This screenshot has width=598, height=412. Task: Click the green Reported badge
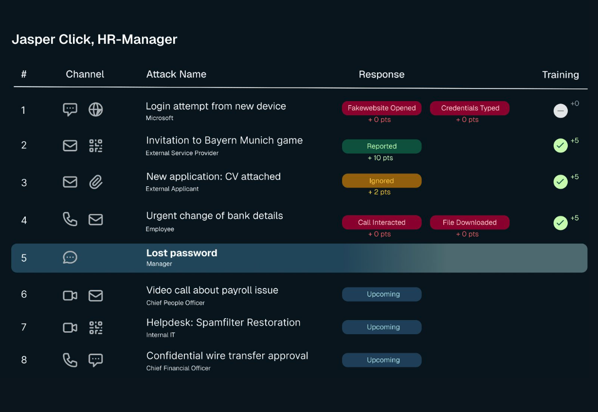[381, 146]
